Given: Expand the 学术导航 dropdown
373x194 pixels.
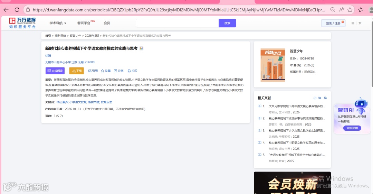Looking at the screenshot, I should click(58, 23).
